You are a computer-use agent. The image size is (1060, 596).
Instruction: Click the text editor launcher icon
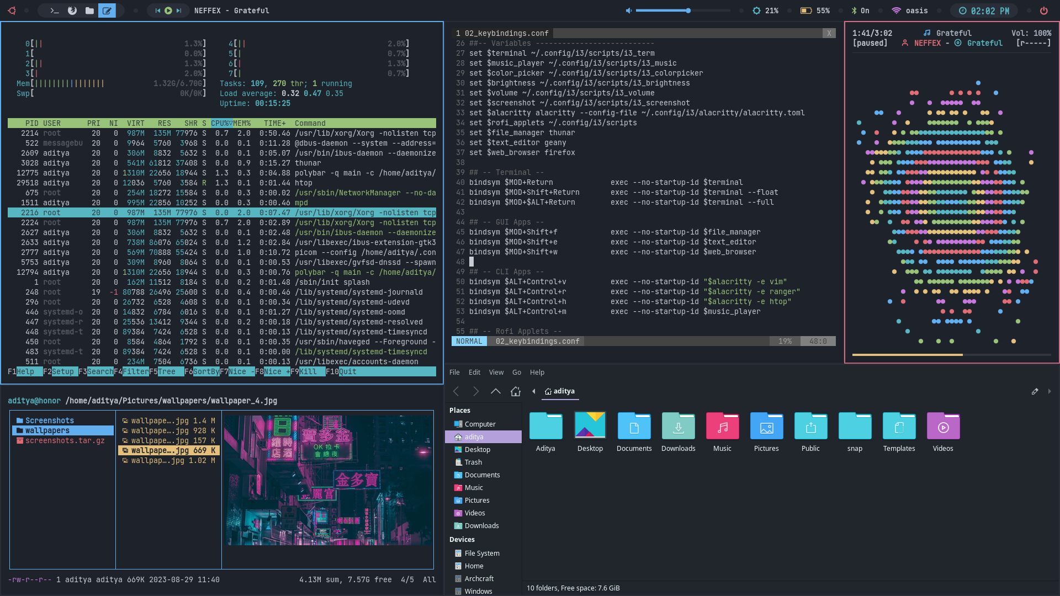click(107, 10)
